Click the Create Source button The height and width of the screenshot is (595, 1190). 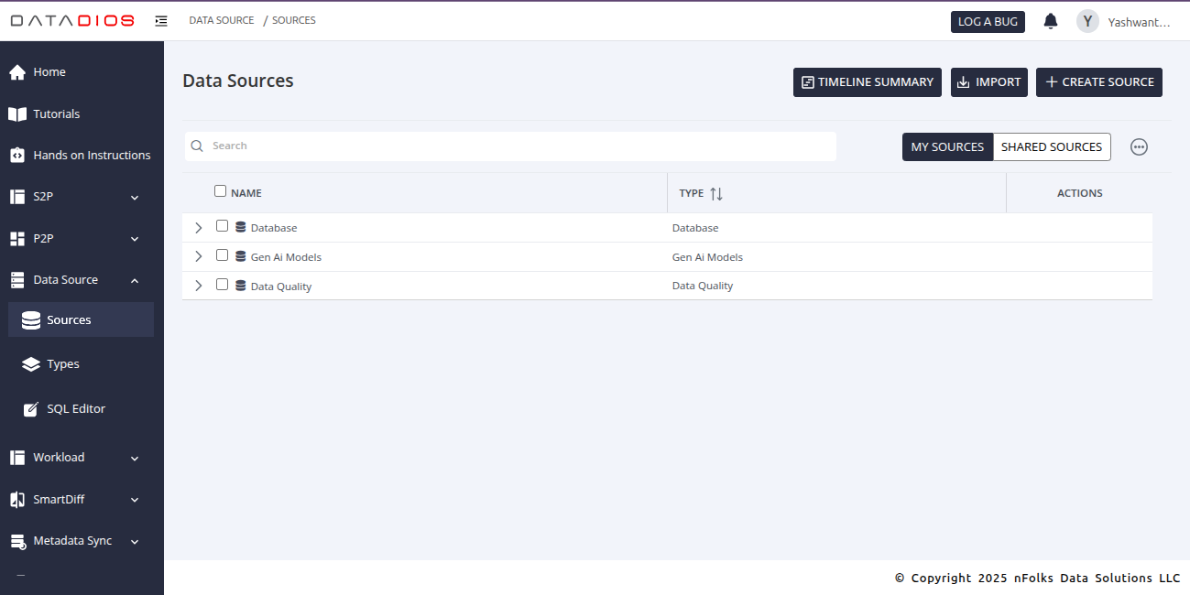(1098, 82)
